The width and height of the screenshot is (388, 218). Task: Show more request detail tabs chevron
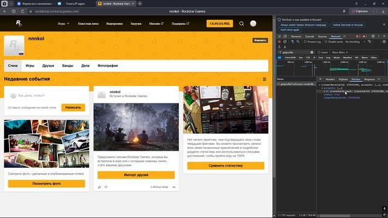379,79
